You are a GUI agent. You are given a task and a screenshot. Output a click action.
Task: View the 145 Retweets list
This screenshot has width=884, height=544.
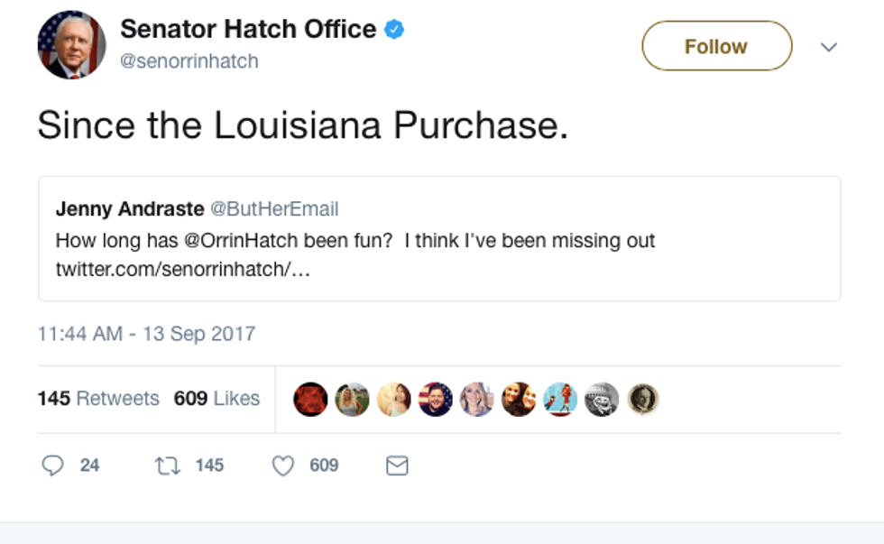tap(98, 398)
